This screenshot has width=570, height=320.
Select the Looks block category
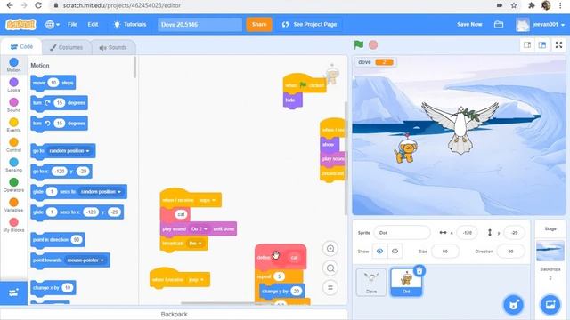pos(13,85)
